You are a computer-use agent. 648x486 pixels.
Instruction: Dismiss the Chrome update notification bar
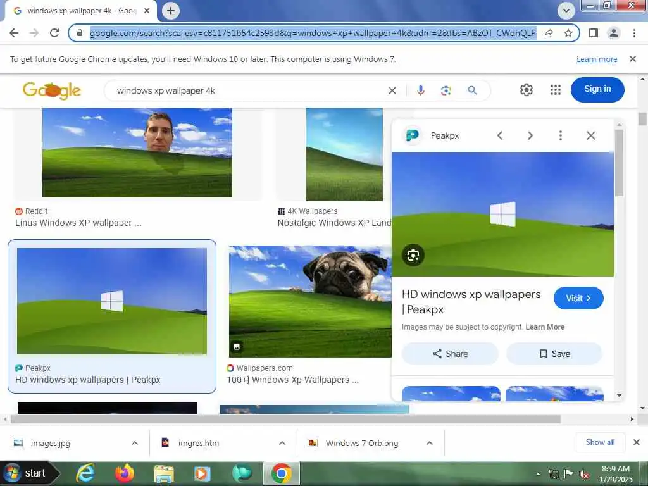632,59
